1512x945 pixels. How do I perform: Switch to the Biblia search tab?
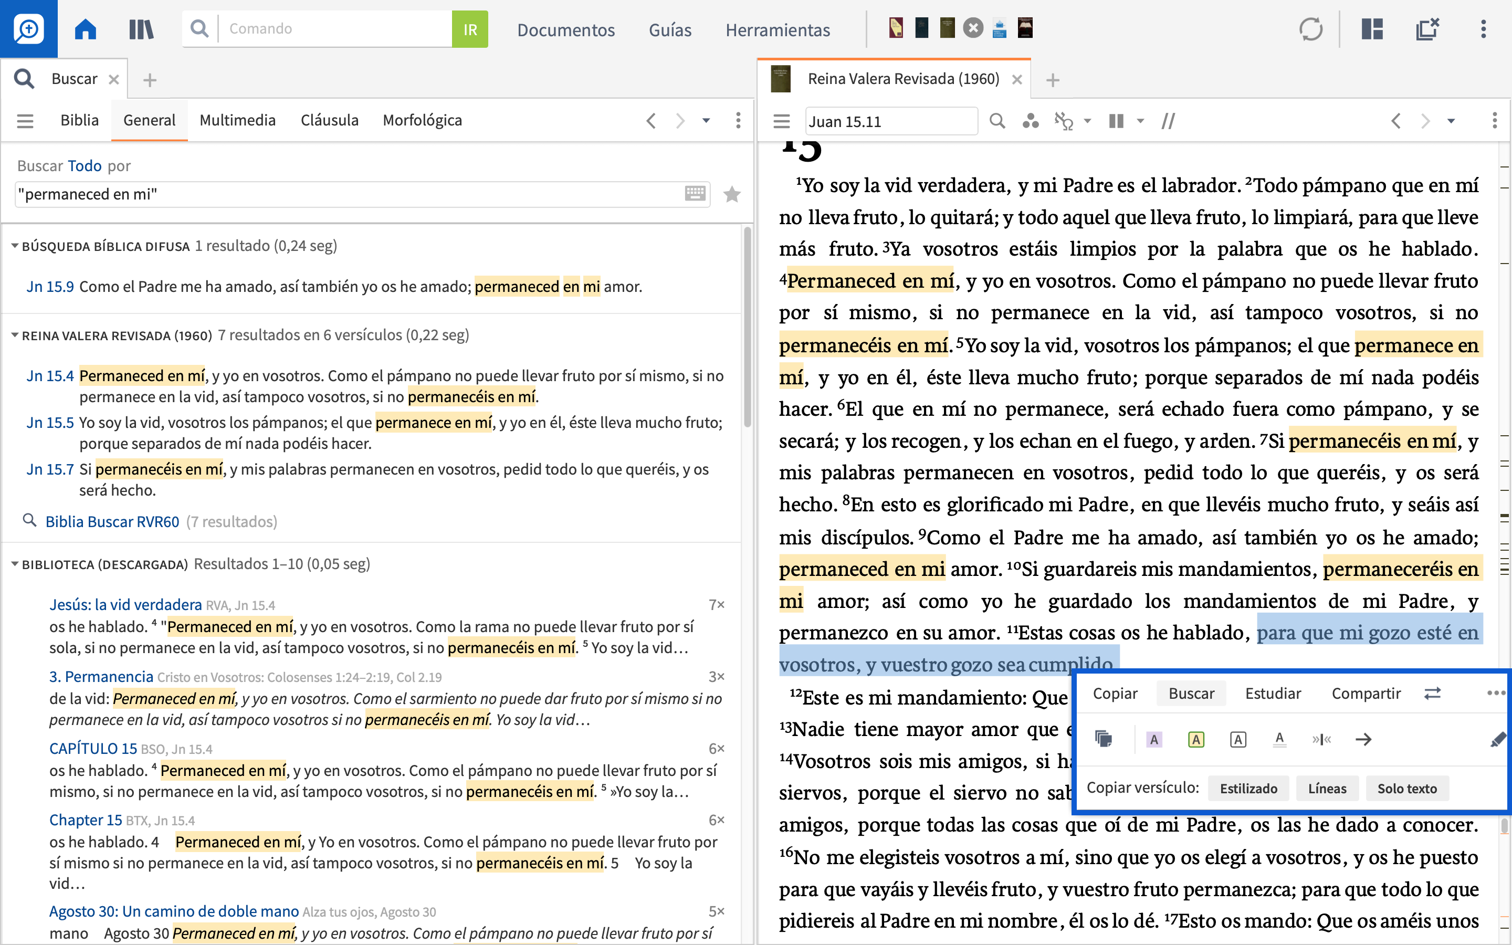(79, 120)
